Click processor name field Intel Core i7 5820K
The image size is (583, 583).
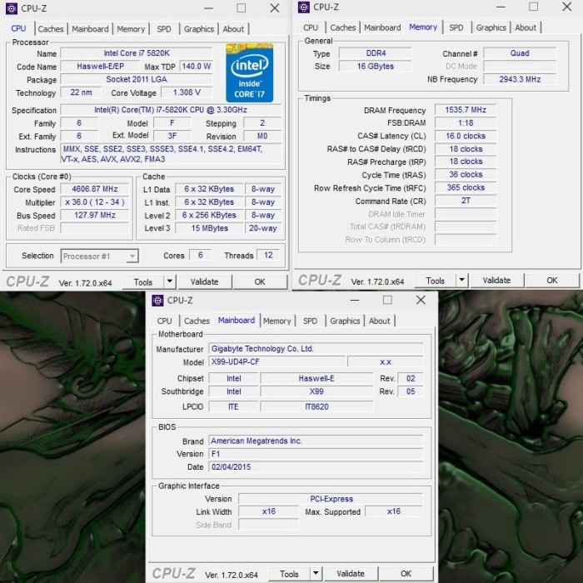pyautogui.click(x=137, y=53)
